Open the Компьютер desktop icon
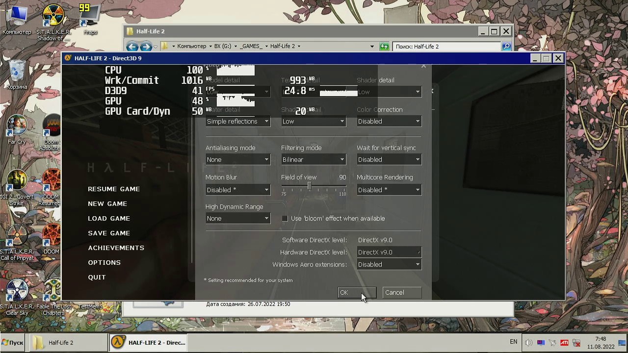The width and height of the screenshot is (628, 353). (x=17, y=20)
